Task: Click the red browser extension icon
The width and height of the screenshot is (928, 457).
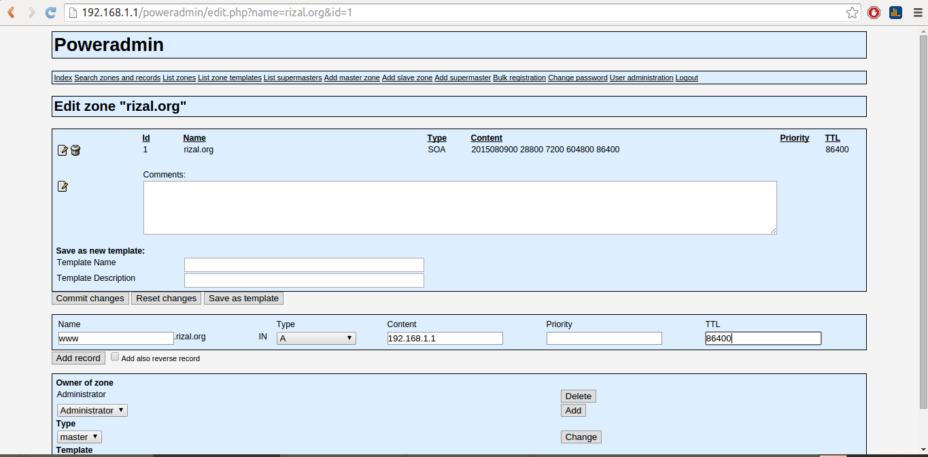Action: click(874, 12)
